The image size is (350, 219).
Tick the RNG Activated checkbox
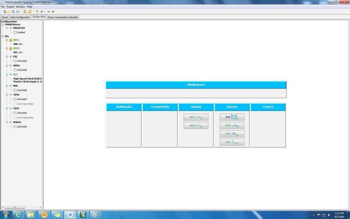pos(15,90)
